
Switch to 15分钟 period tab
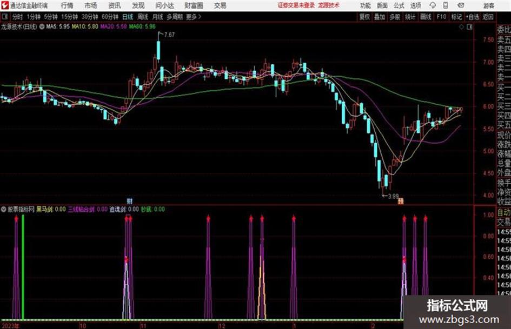pyautogui.click(x=70, y=17)
